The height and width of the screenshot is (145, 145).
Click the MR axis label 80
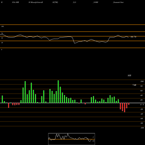pos(142,86)
